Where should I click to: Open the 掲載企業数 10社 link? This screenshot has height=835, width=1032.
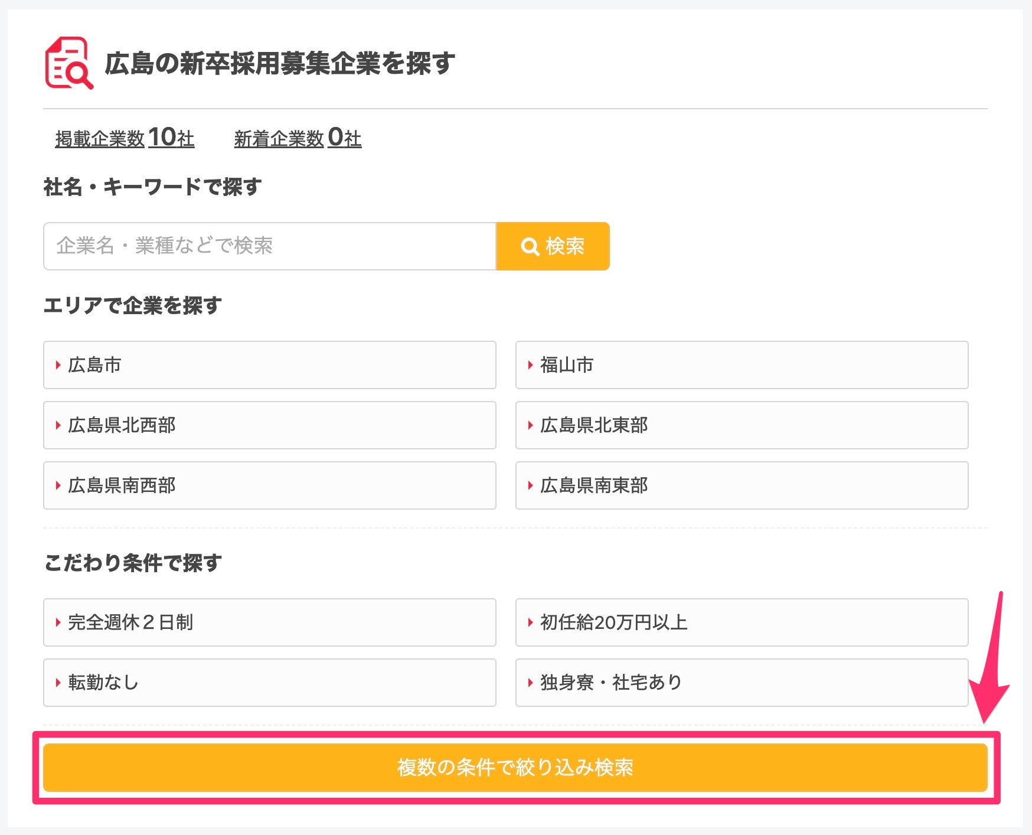(x=125, y=138)
